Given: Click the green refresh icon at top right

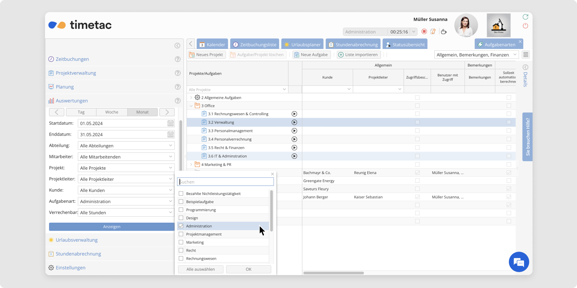Looking at the screenshot, I should coord(525,17).
